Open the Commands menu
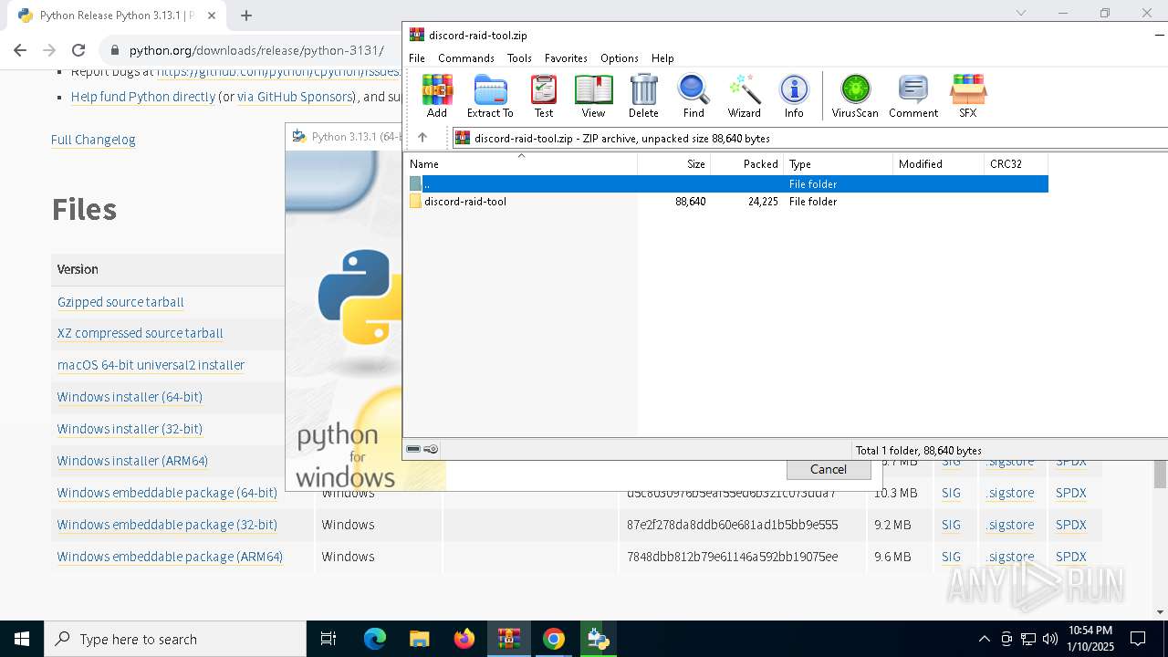 [466, 57]
